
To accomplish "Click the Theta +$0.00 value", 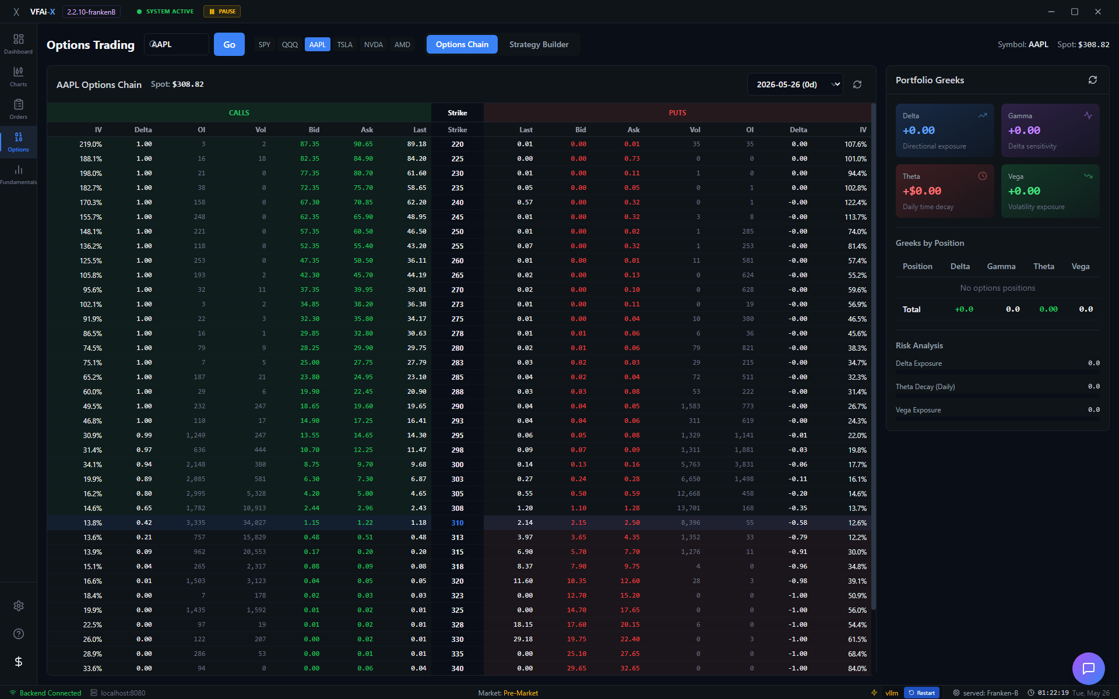I will pos(922,191).
